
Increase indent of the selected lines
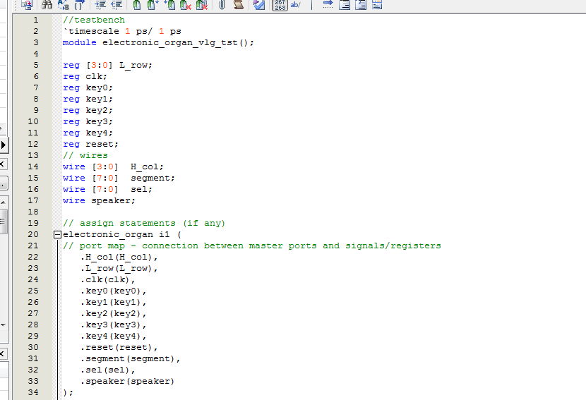[x=101, y=5]
